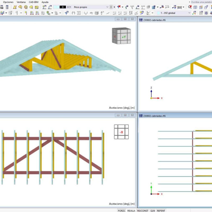This screenshot has width=212, height=212.
Task: Open the Ayuda menu
Action: click(x=45, y=2)
